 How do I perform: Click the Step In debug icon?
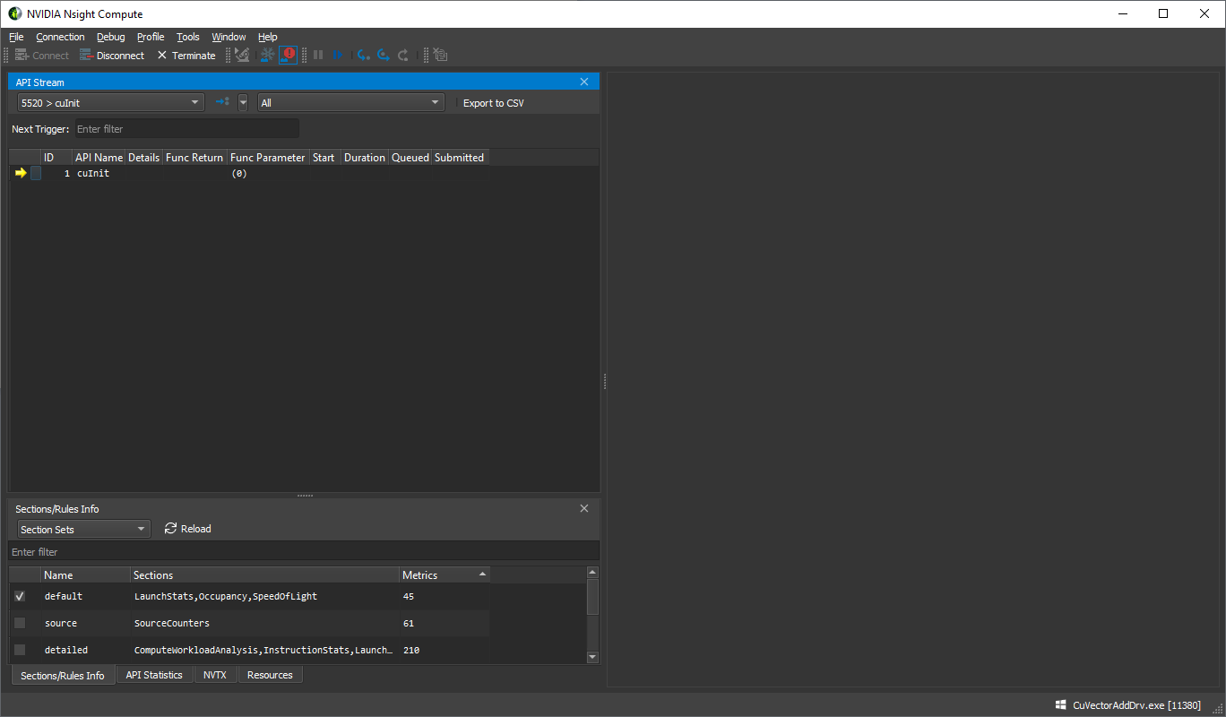(x=363, y=56)
